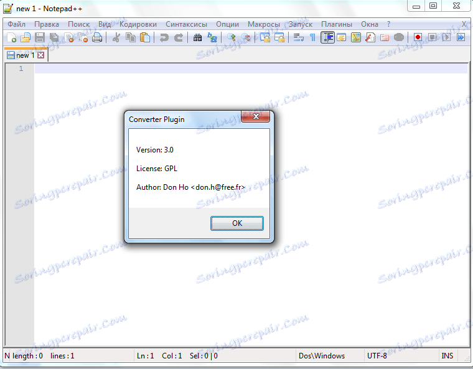Click the Close document toolbar icon
473x369 pixels.
69,38
